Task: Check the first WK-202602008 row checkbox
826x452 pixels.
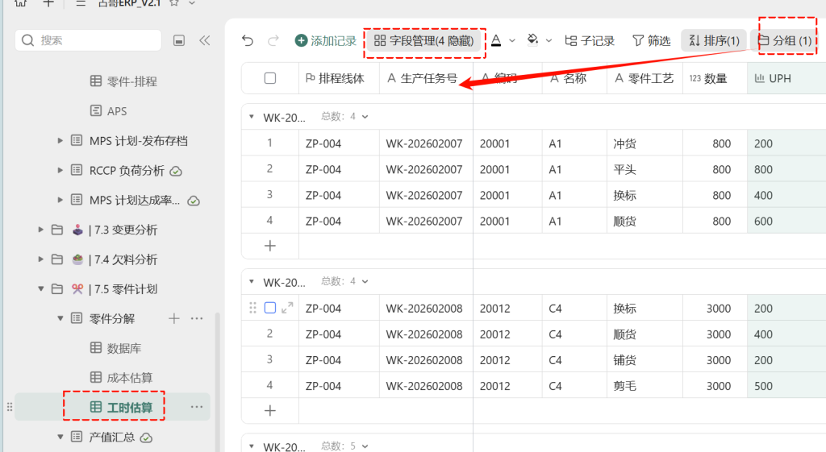Action: (270, 308)
